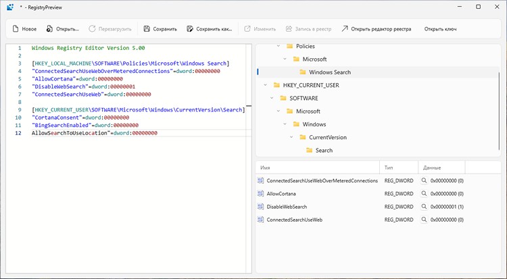Select the AllowCortana value row
Image resolution: width=507 pixels, height=279 pixels.
coord(377,194)
